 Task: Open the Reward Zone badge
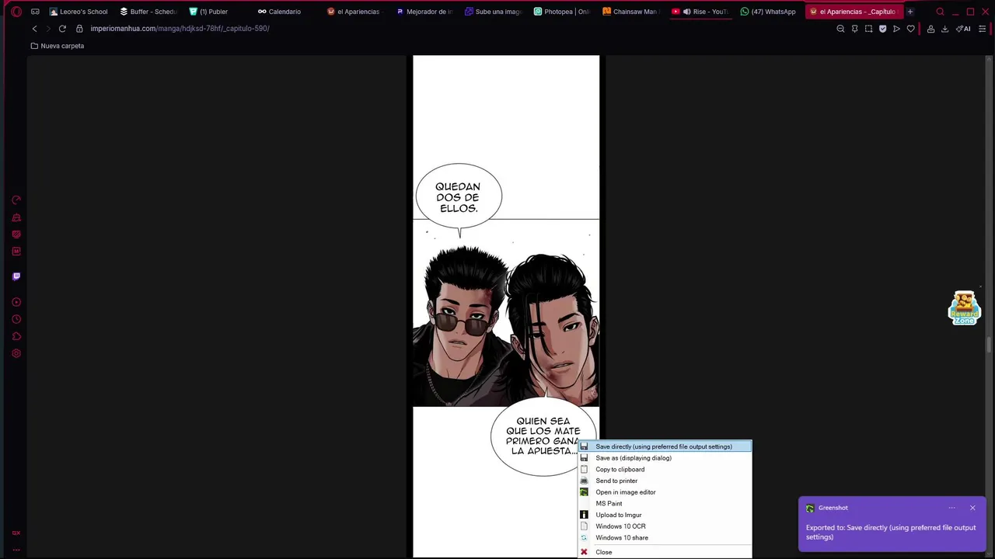pyautogui.click(x=965, y=308)
